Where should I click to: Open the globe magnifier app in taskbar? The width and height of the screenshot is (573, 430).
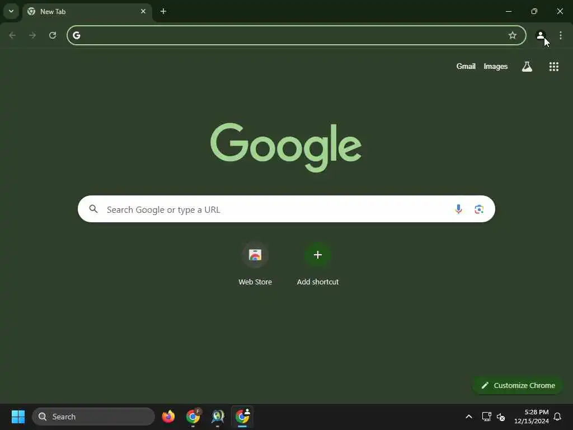[218, 417]
